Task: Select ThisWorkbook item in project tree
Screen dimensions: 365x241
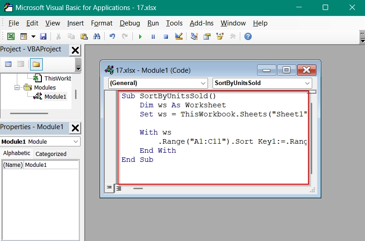Action: tap(57, 79)
